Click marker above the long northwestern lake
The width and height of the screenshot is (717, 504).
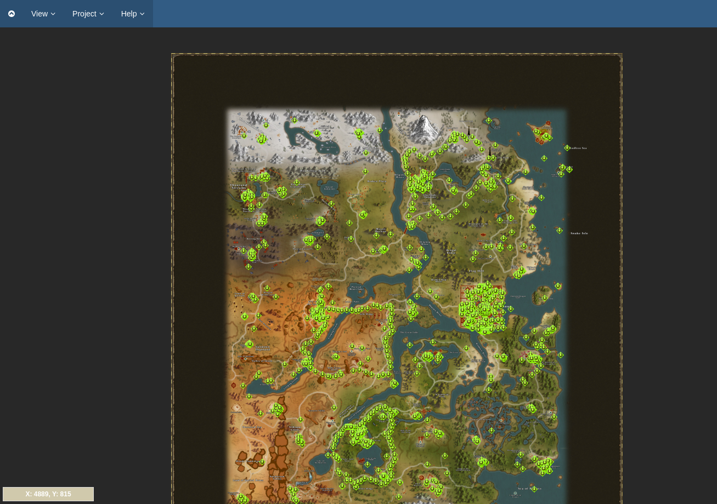pos(294,120)
